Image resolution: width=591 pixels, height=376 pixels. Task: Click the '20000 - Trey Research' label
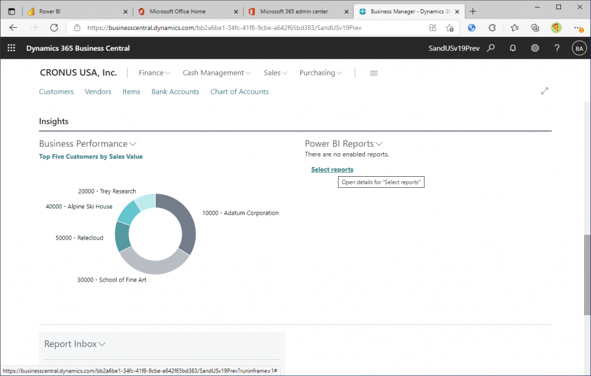(107, 191)
